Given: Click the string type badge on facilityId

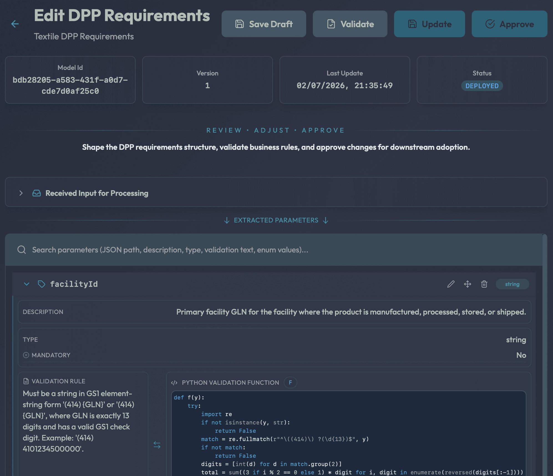Looking at the screenshot, I should [x=512, y=284].
